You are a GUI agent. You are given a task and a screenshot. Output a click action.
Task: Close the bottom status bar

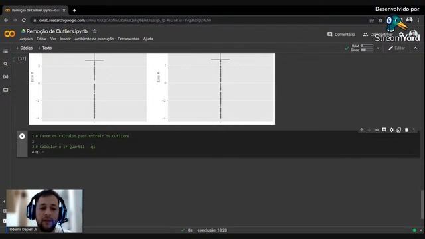[421, 230]
